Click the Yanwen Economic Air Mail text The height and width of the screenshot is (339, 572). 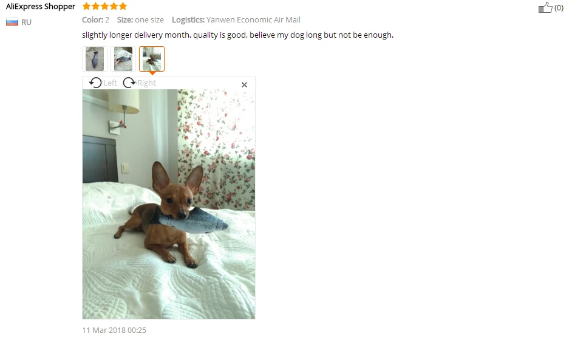pyautogui.click(x=254, y=19)
